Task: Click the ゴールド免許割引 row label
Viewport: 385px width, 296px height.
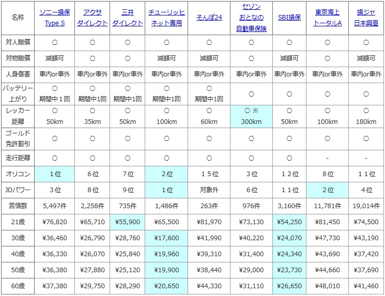Action: click(18, 138)
